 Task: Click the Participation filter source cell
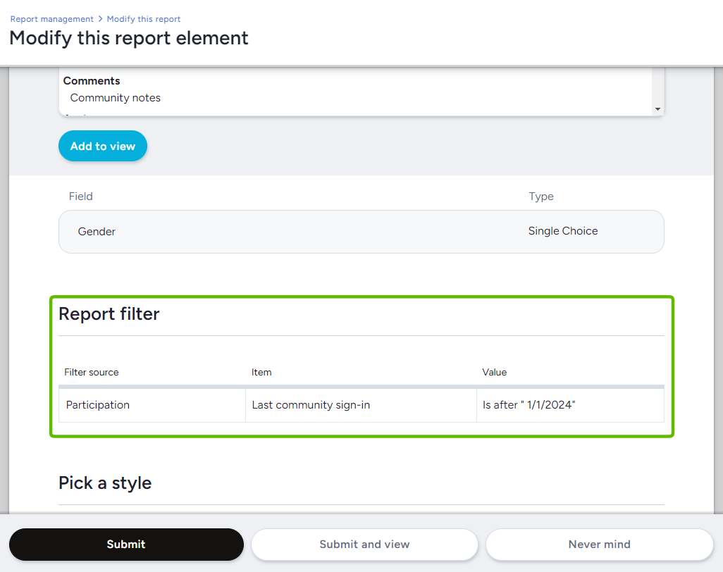click(98, 405)
